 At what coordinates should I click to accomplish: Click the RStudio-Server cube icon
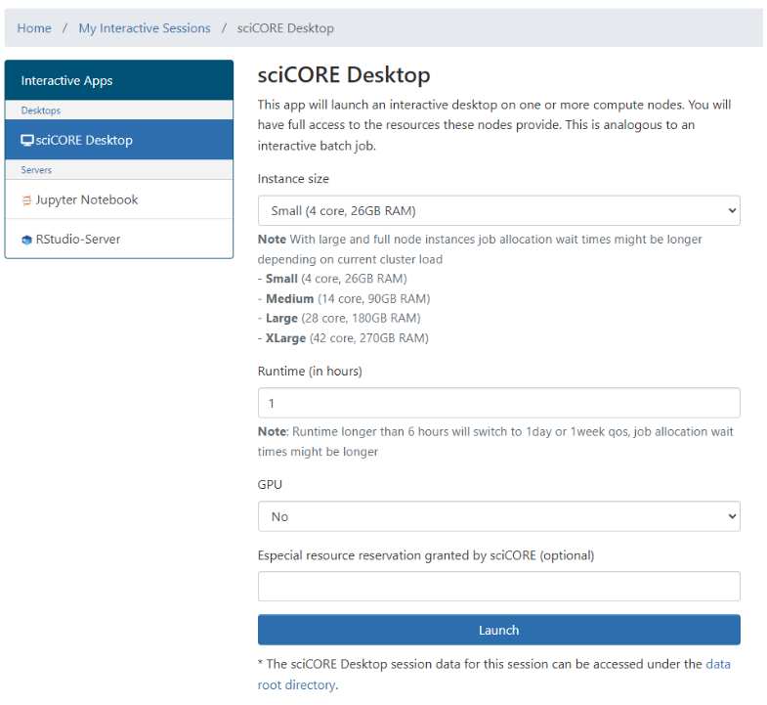26,240
